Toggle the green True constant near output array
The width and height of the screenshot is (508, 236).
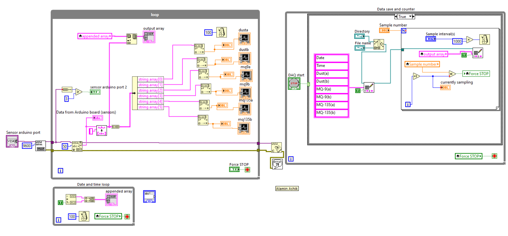tap(464, 55)
